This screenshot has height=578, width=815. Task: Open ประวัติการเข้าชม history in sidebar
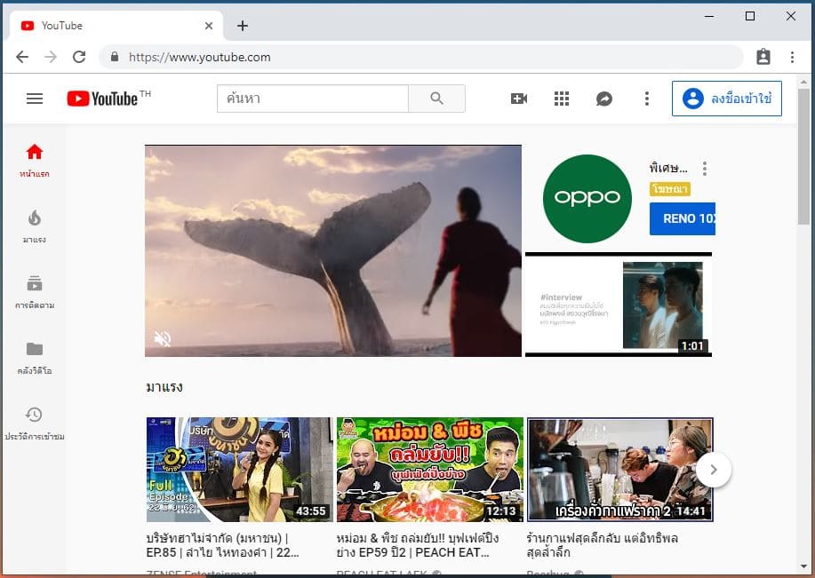35,424
